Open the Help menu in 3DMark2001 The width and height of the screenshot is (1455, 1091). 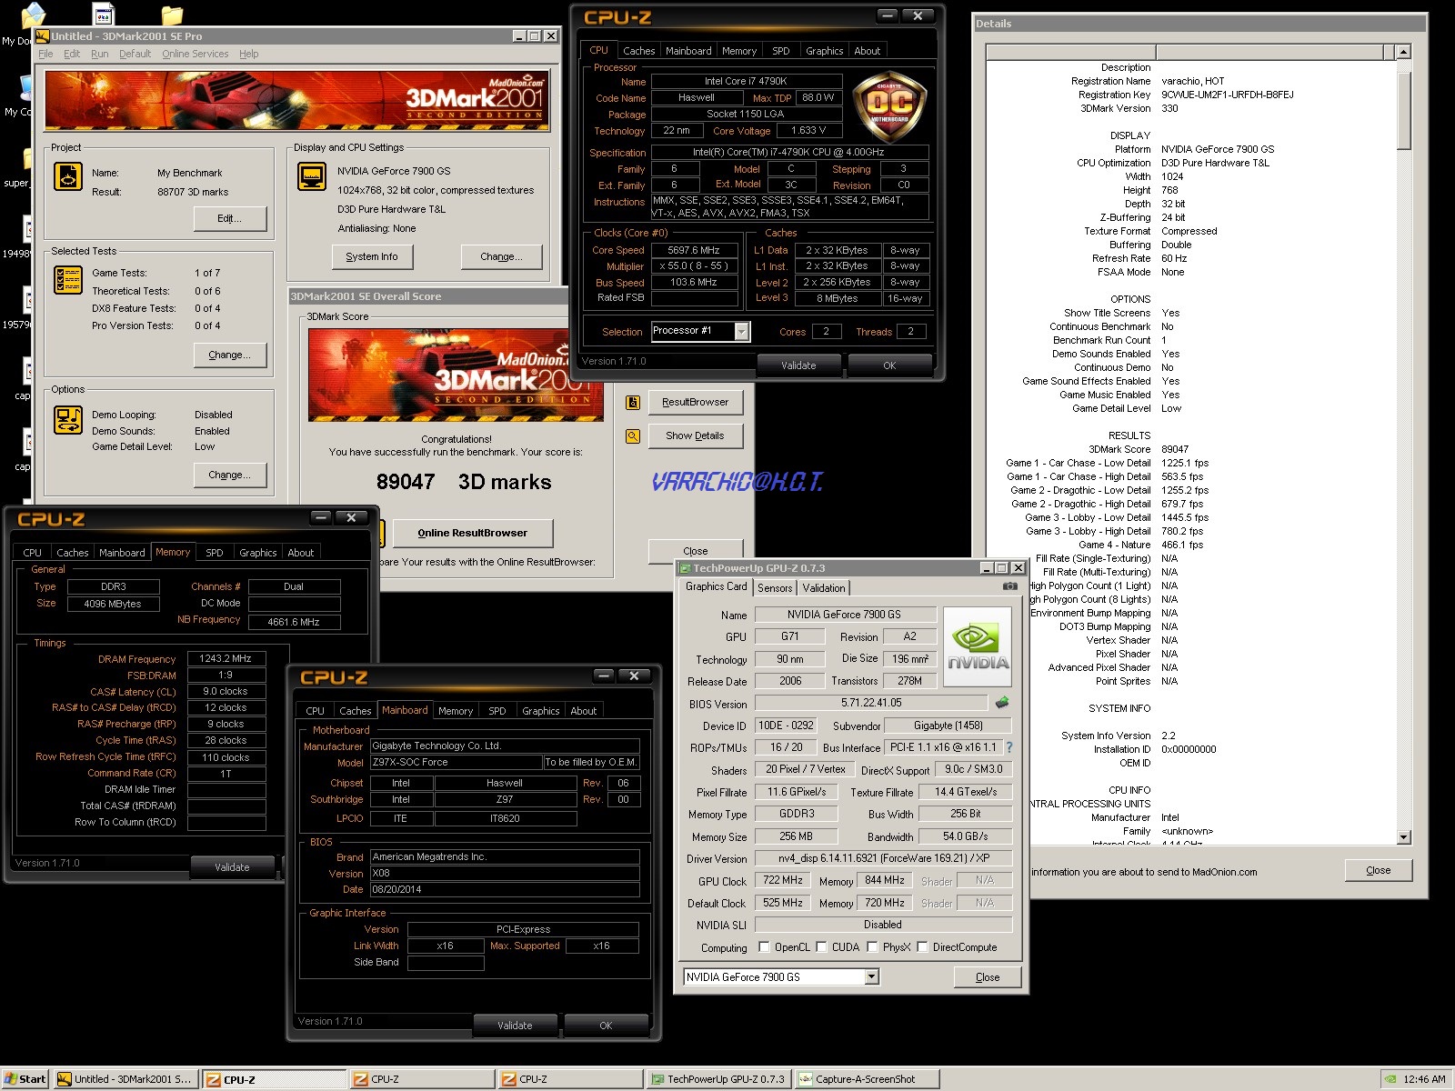(249, 54)
